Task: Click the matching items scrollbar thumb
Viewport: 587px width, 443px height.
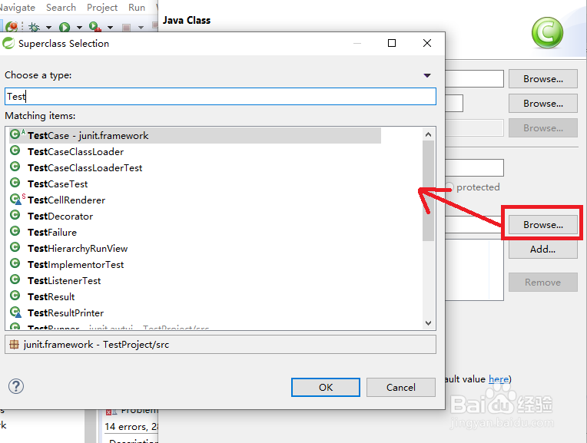Action: (429, 191)
